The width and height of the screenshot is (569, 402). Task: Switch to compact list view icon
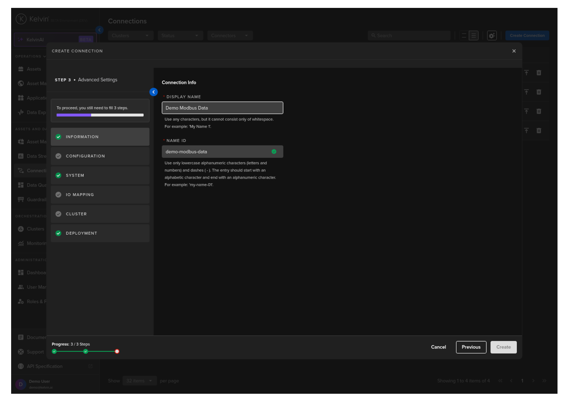click(464, 36)
